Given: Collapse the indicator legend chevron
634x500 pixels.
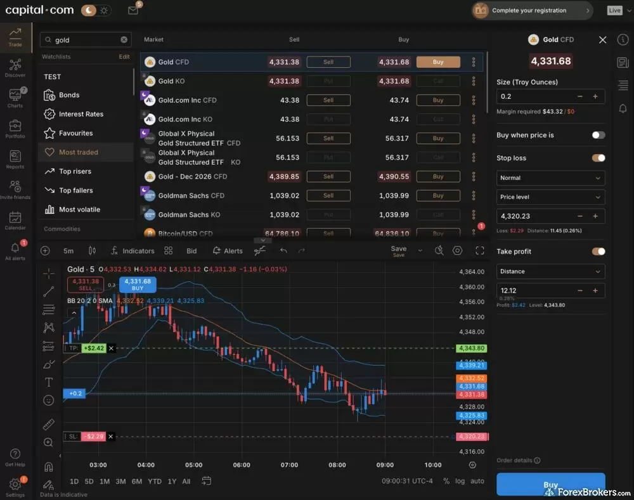Looking at the screenshot, I should (74, 312).
